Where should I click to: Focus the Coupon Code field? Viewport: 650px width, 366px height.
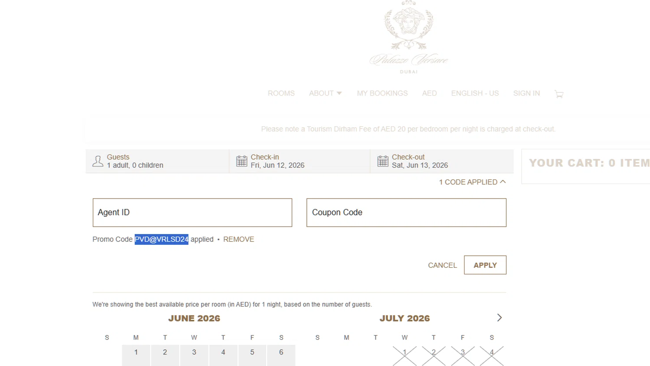(406, 212)
